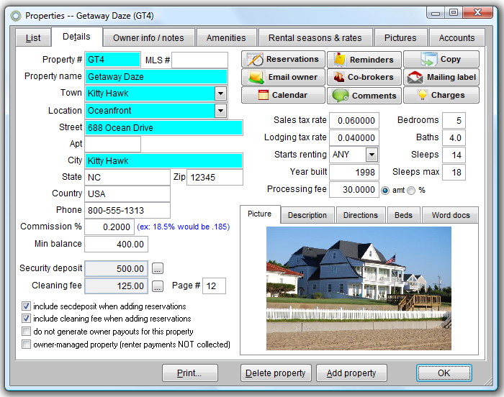Open Rental seasons & rates tab

tap(315, 38)
